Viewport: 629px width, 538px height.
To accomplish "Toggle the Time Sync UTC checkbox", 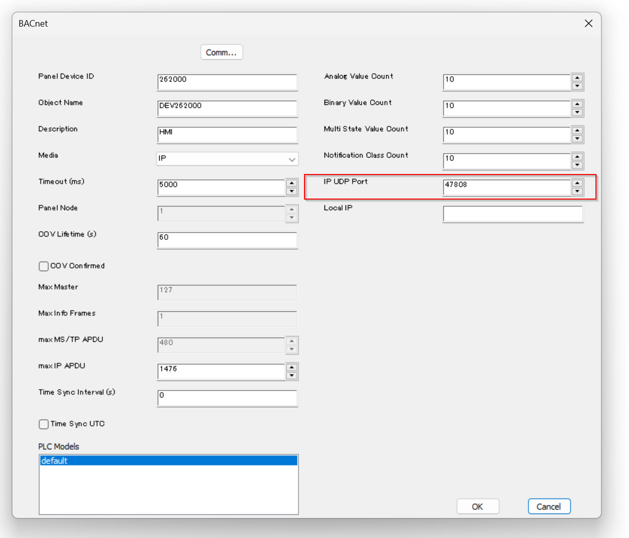I will (x=44, y=424).
